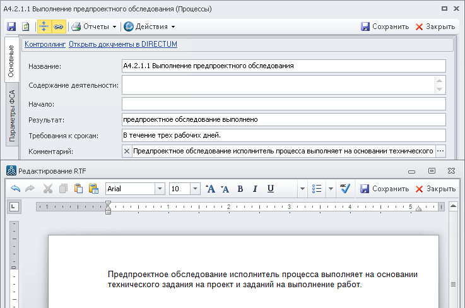Click the bulleted list icon
Screen dimensions: 465x308
coord(317,189)
